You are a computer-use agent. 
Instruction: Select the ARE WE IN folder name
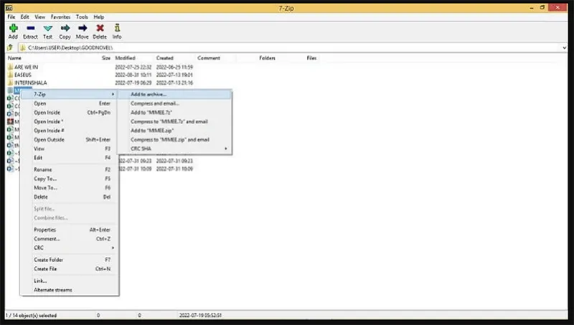tap(26, 67)
